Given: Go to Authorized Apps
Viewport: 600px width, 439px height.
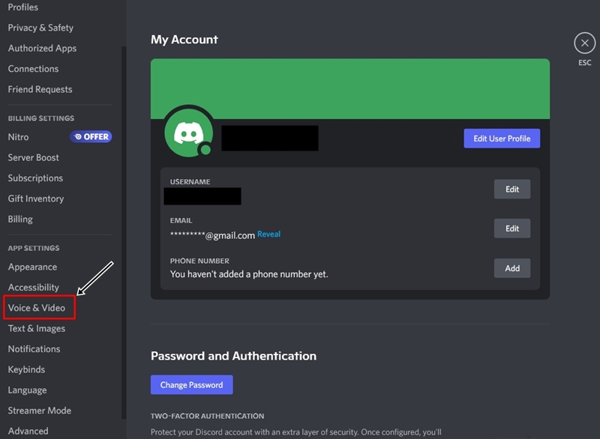Looking at the screenshot, I should point(42,48).
